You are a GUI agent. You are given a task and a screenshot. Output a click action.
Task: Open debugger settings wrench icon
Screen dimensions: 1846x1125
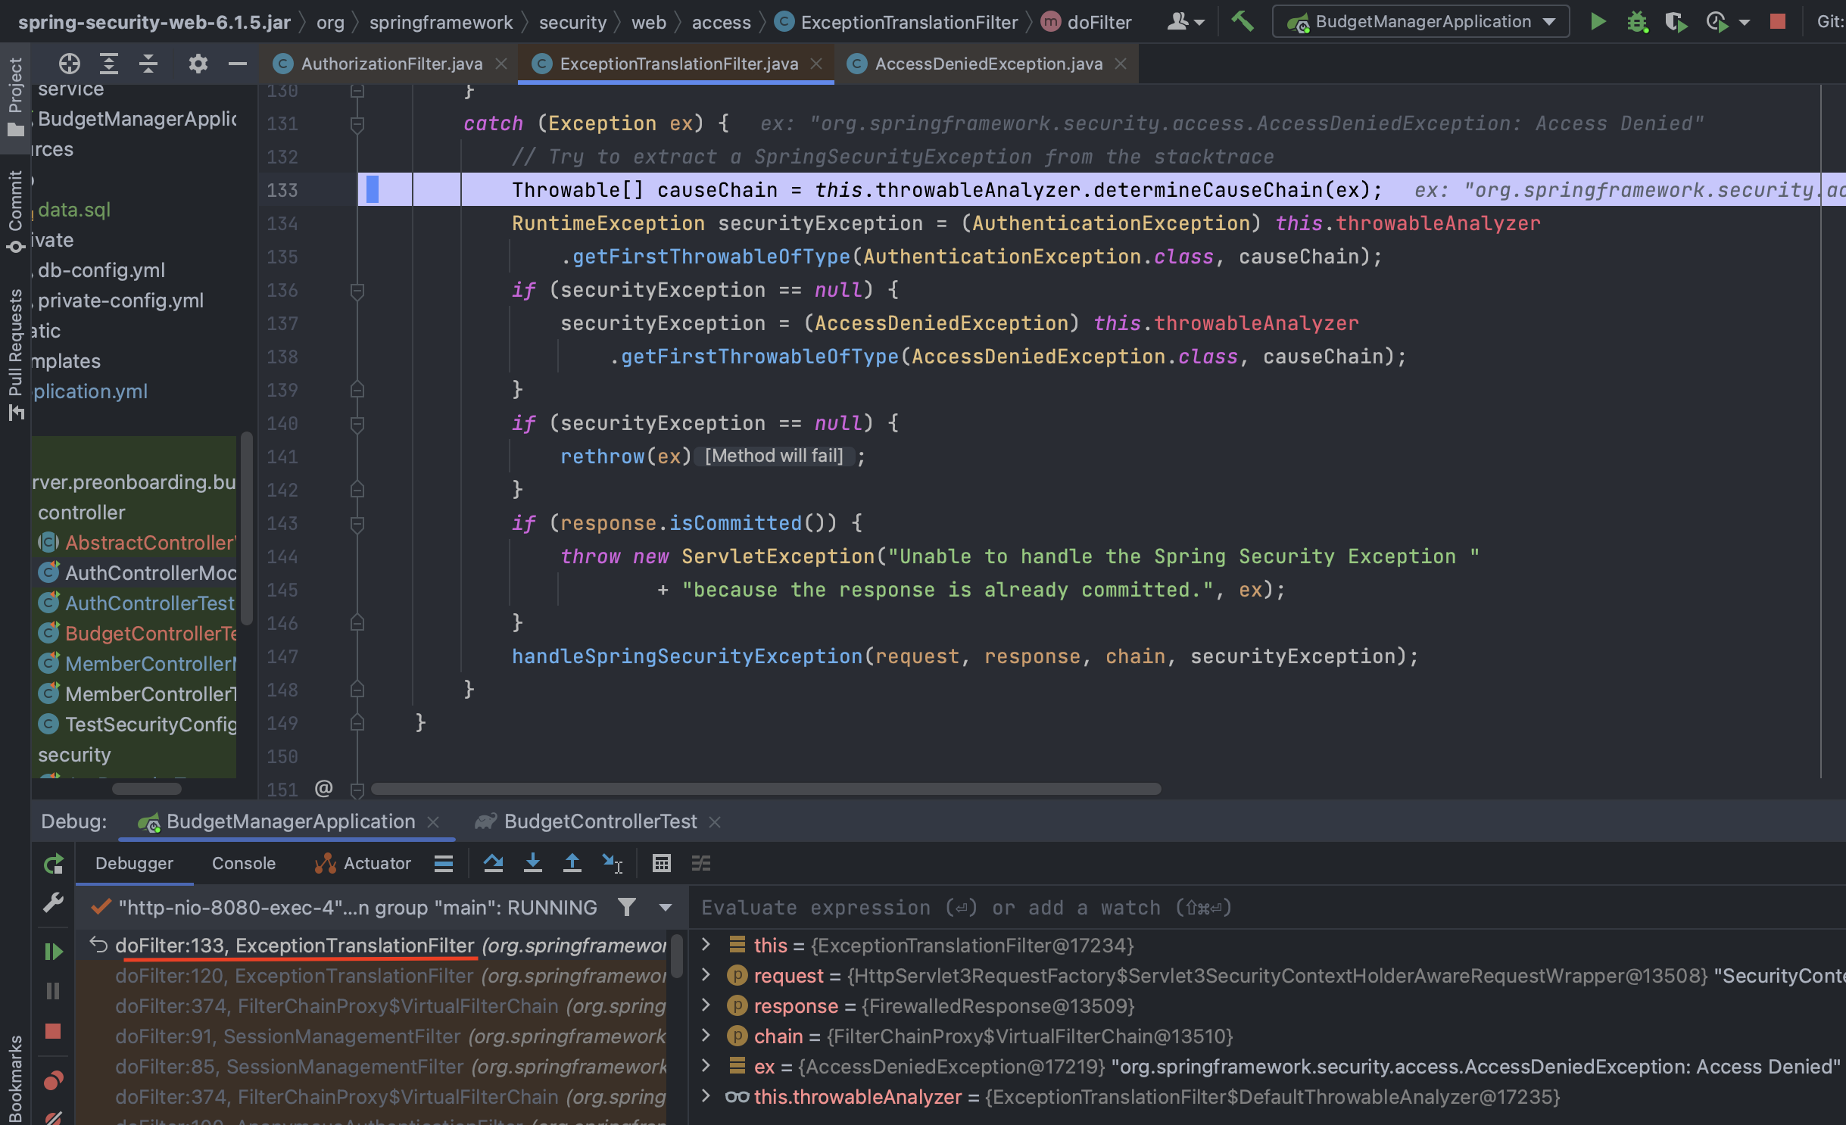coord(53,902)
